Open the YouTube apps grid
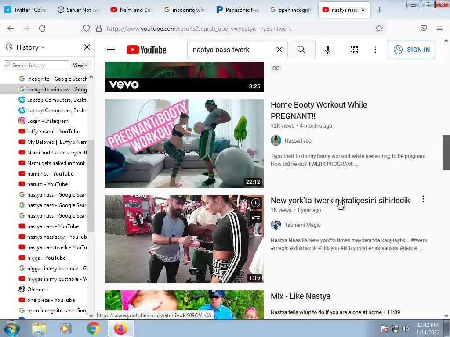Image resolution: width=450 pixels, height=337 pixels. (x=354, y=50)
